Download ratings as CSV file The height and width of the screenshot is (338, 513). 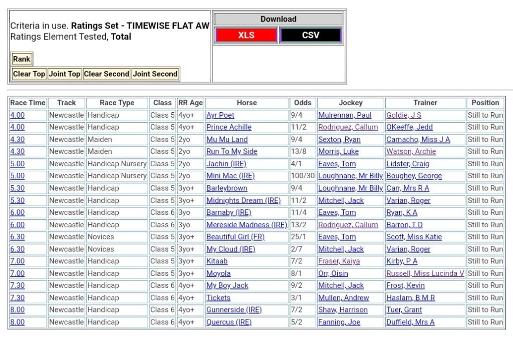click(311, 35)
